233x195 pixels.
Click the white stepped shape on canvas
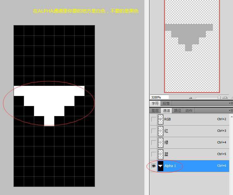pyautogui.click(x=49, y=101)
